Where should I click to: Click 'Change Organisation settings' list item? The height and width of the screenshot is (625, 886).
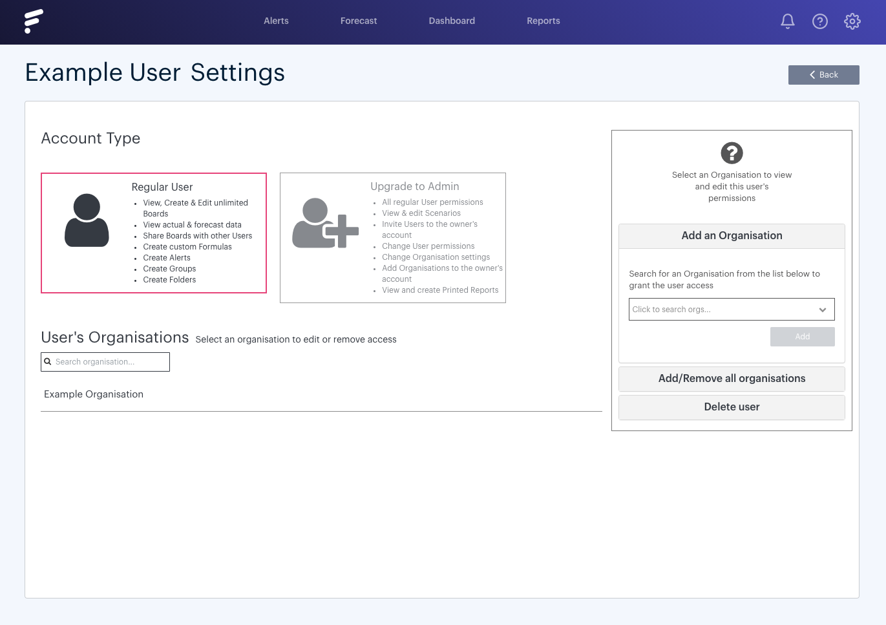coord(436,257)
